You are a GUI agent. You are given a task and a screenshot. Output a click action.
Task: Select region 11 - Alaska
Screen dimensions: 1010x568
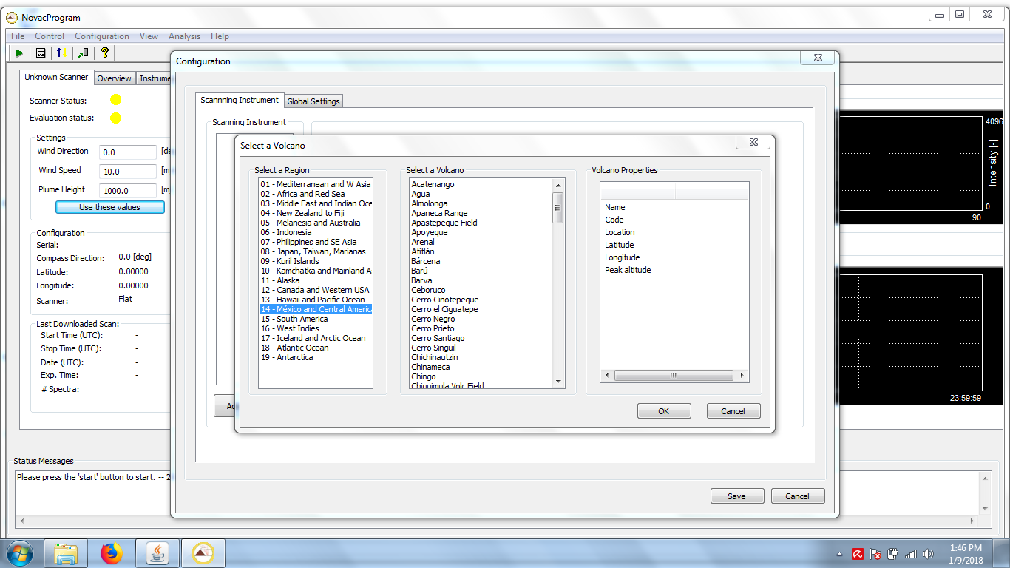coord(315,280)
